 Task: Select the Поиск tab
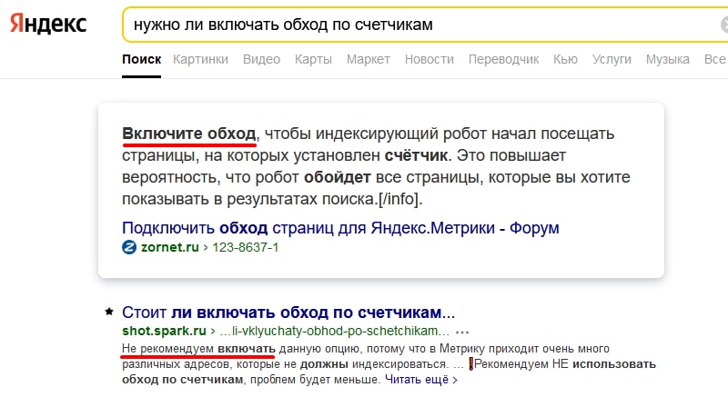tap(142, 60)
